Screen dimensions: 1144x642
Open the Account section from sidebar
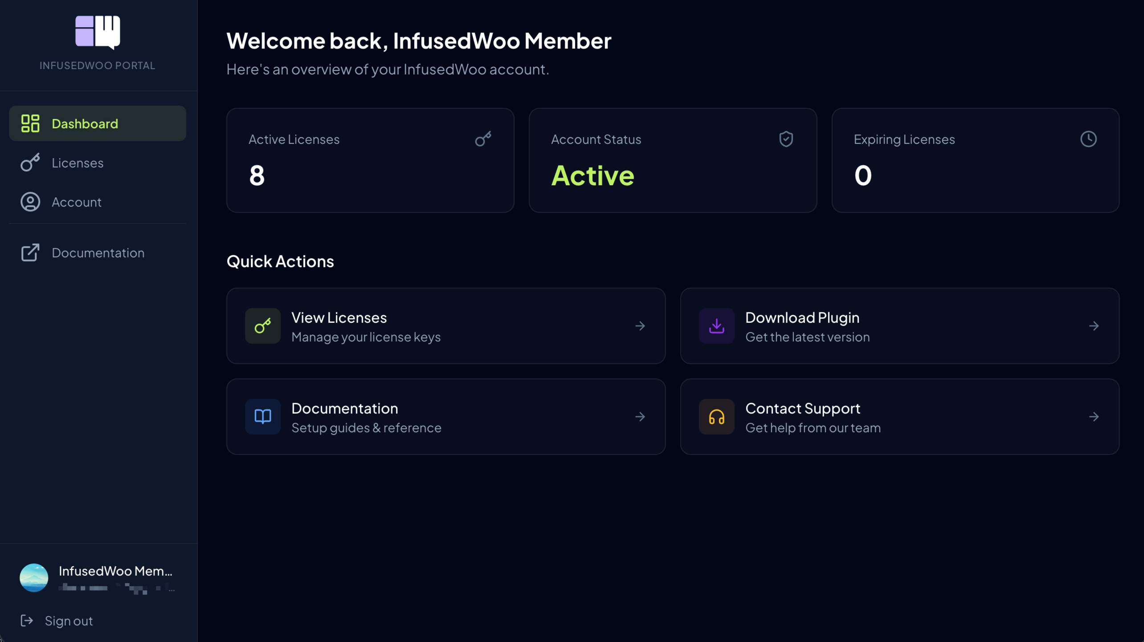pyautogui.click(x=77, y=202)
